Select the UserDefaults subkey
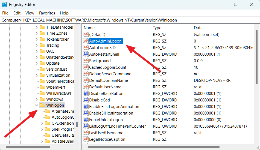The width and height of the screenshot is (260, 150). click(63, 135)
